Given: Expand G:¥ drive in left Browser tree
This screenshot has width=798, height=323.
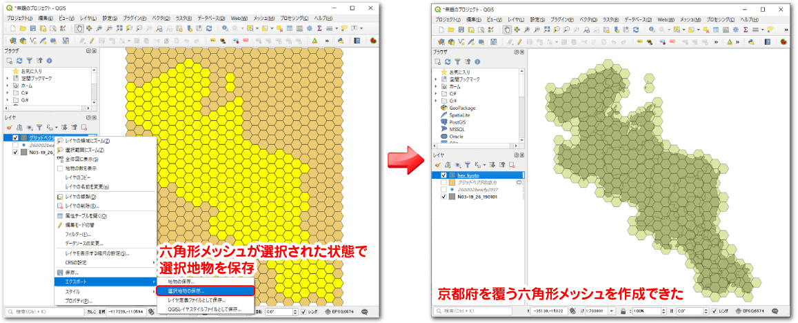Looking at the screenshot, I should [8, 100].
